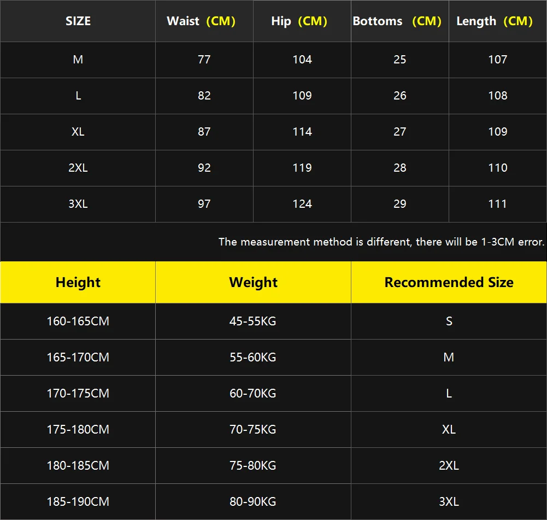Image resolution: width=547 pixels, height=520 pixels.
Task: Click weight 55-60KG
Action: (253, 358)
